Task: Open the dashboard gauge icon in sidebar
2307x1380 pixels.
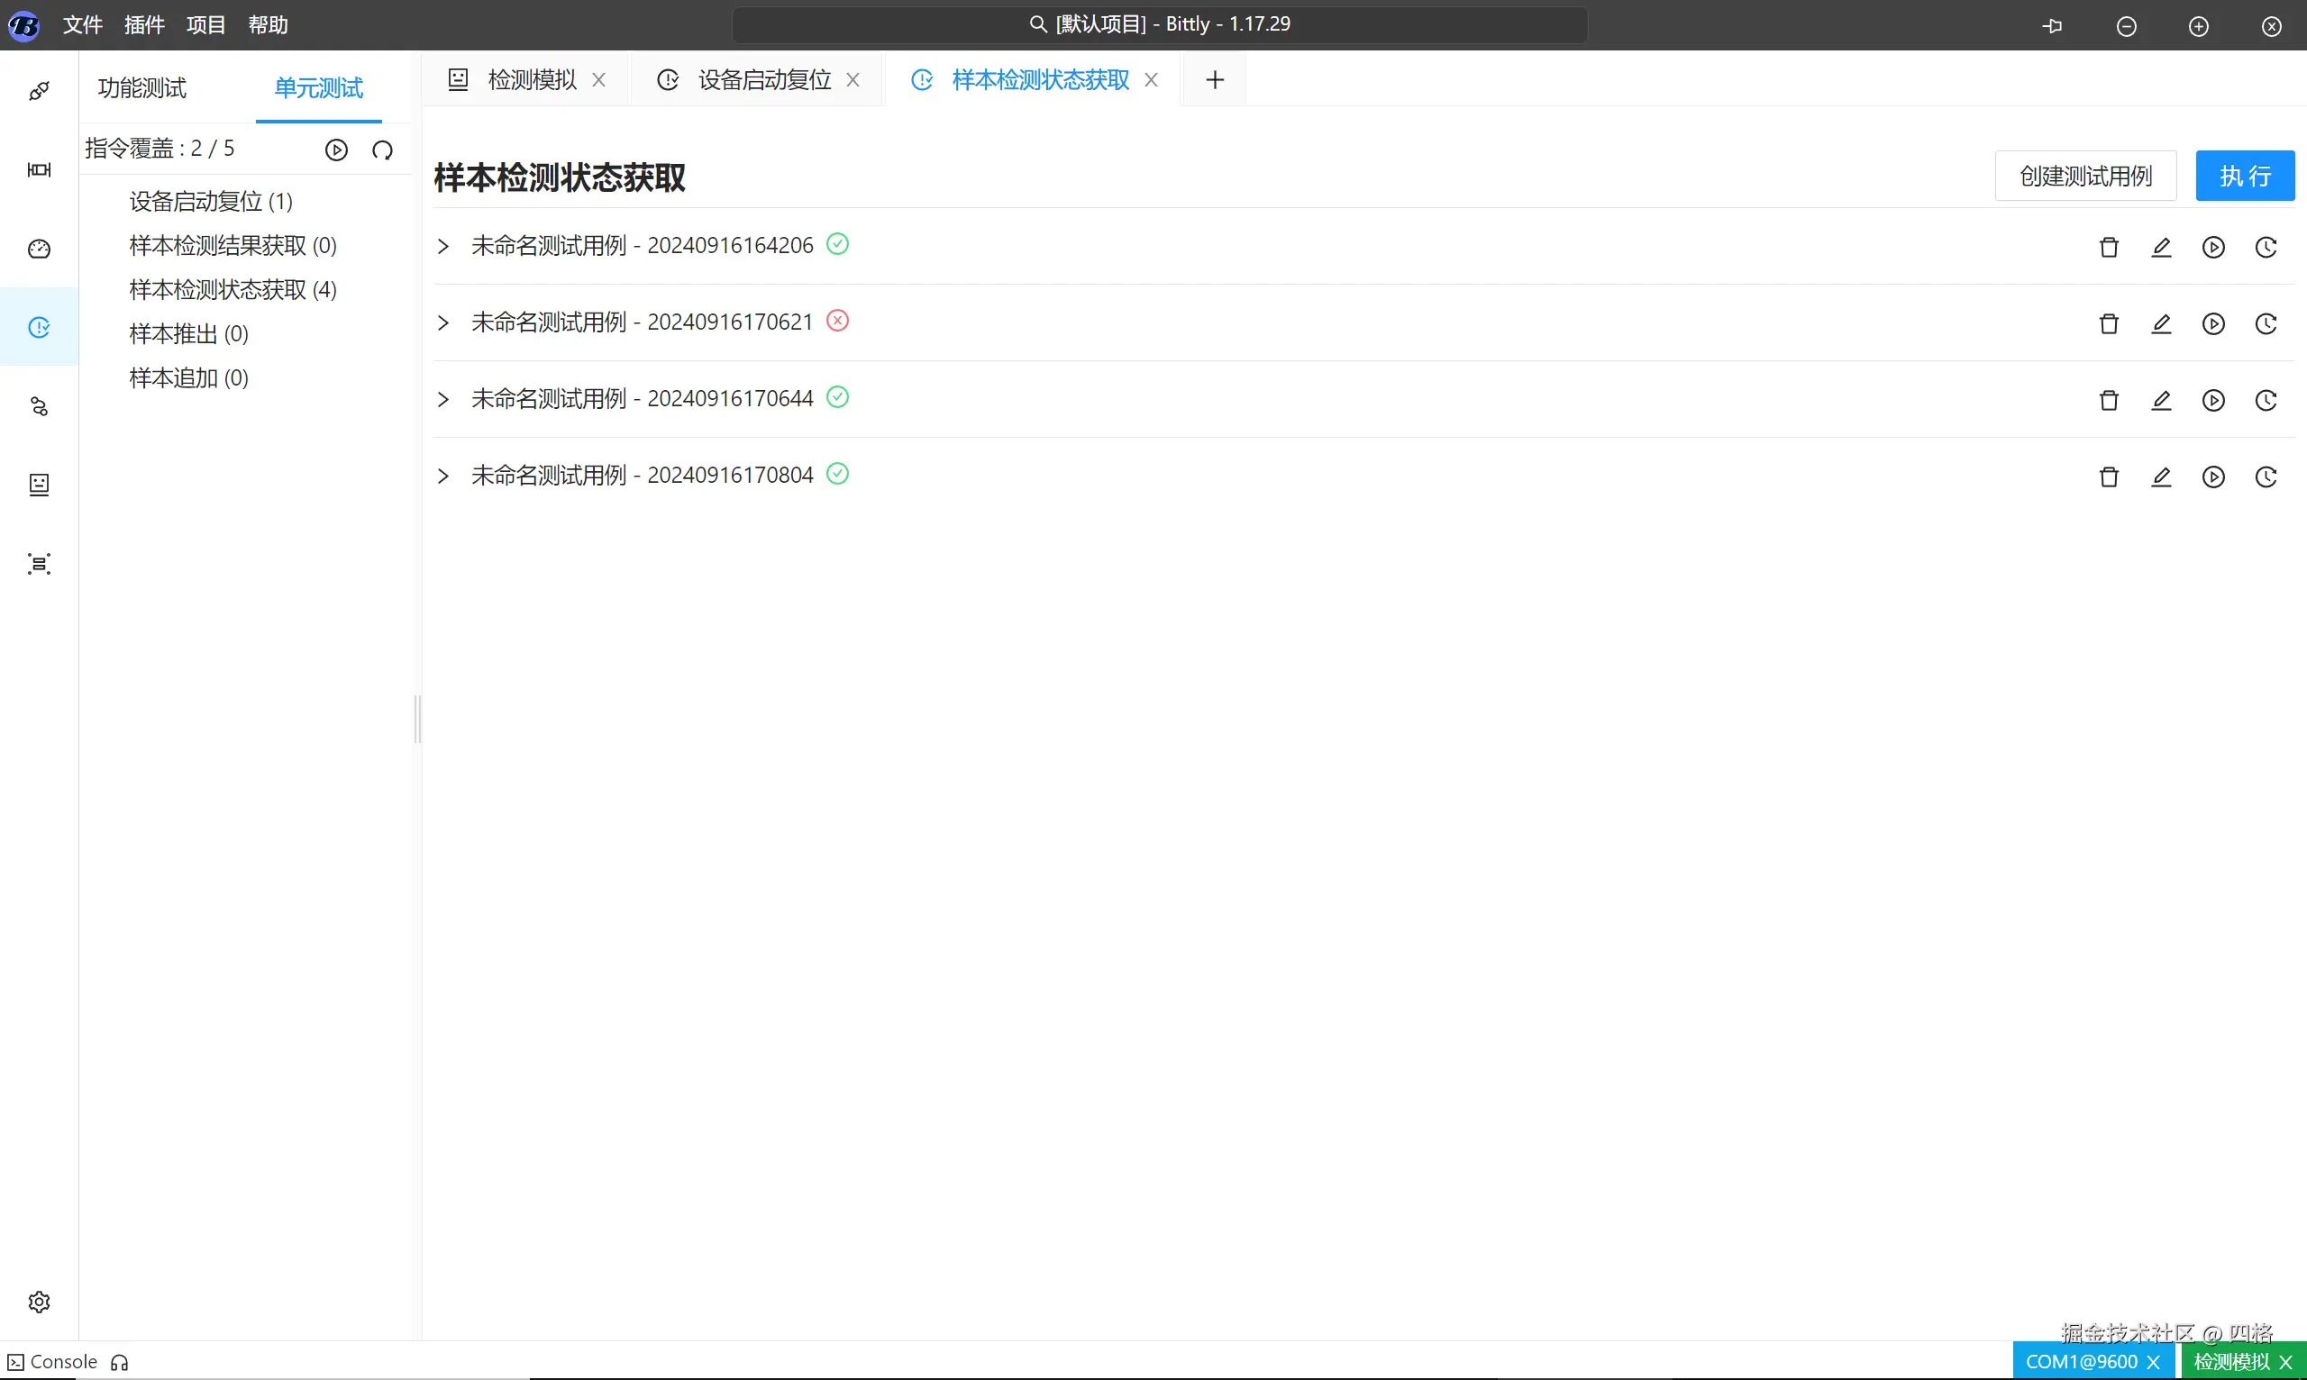Action: 39,249
